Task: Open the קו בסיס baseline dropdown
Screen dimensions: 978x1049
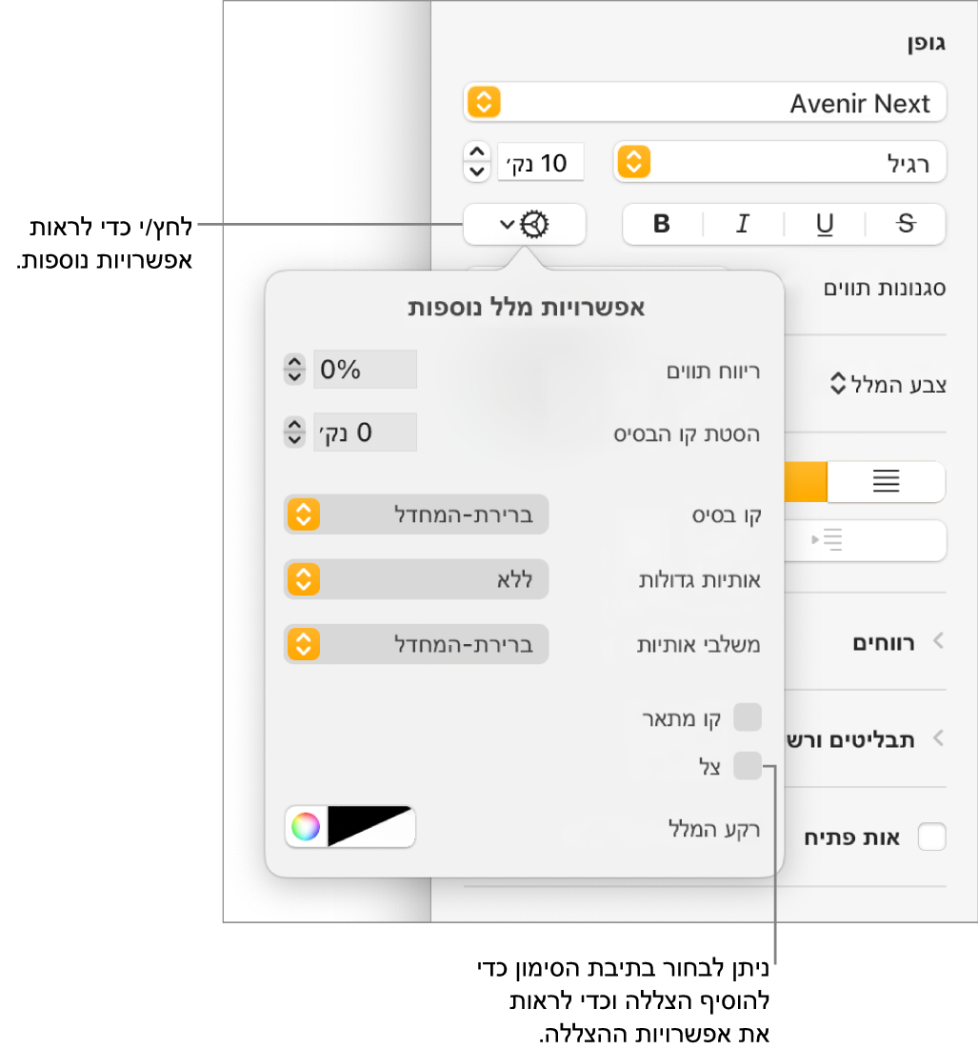Action: coord(416,514)
